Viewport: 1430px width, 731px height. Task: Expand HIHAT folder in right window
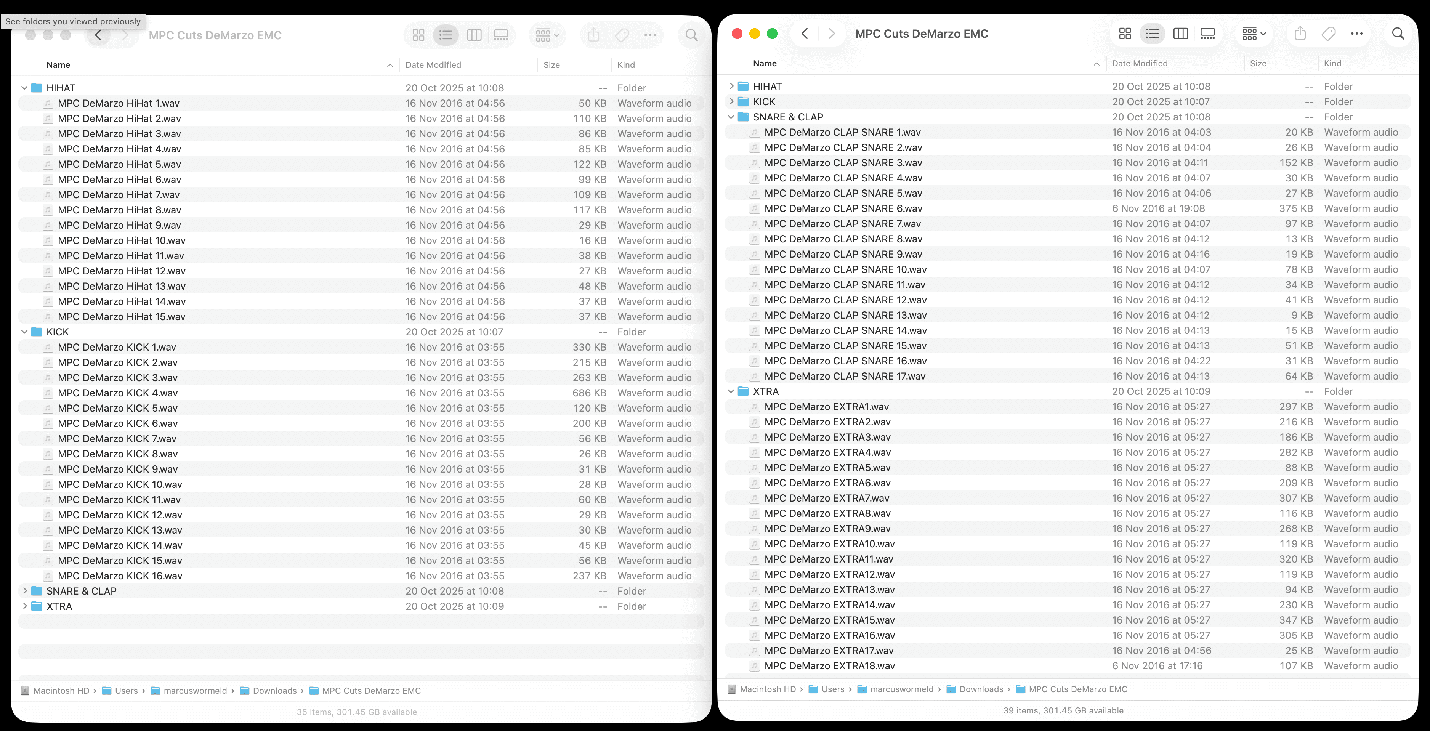tap(731, 86)
